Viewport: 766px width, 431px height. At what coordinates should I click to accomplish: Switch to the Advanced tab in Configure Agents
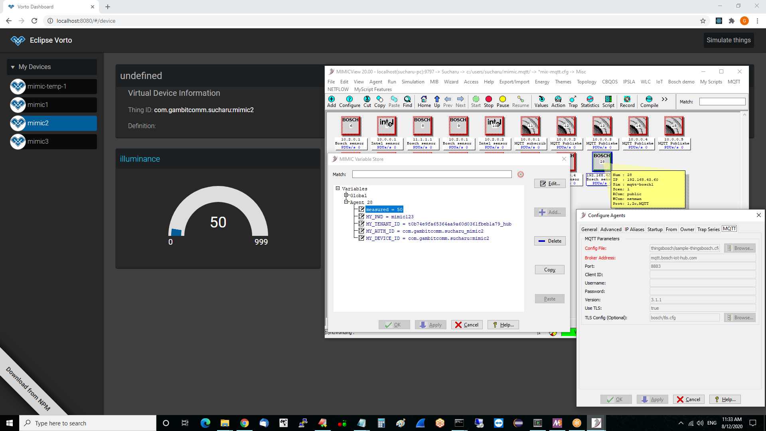(611, 229)
